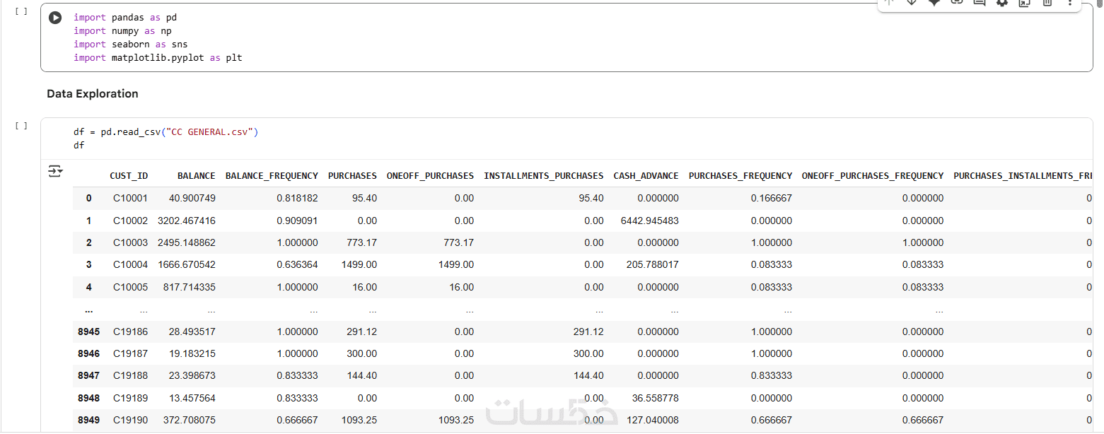This screenshot has width=1104, height=434.
Task: Click the BALANCE column header
Action: [197, 176]
